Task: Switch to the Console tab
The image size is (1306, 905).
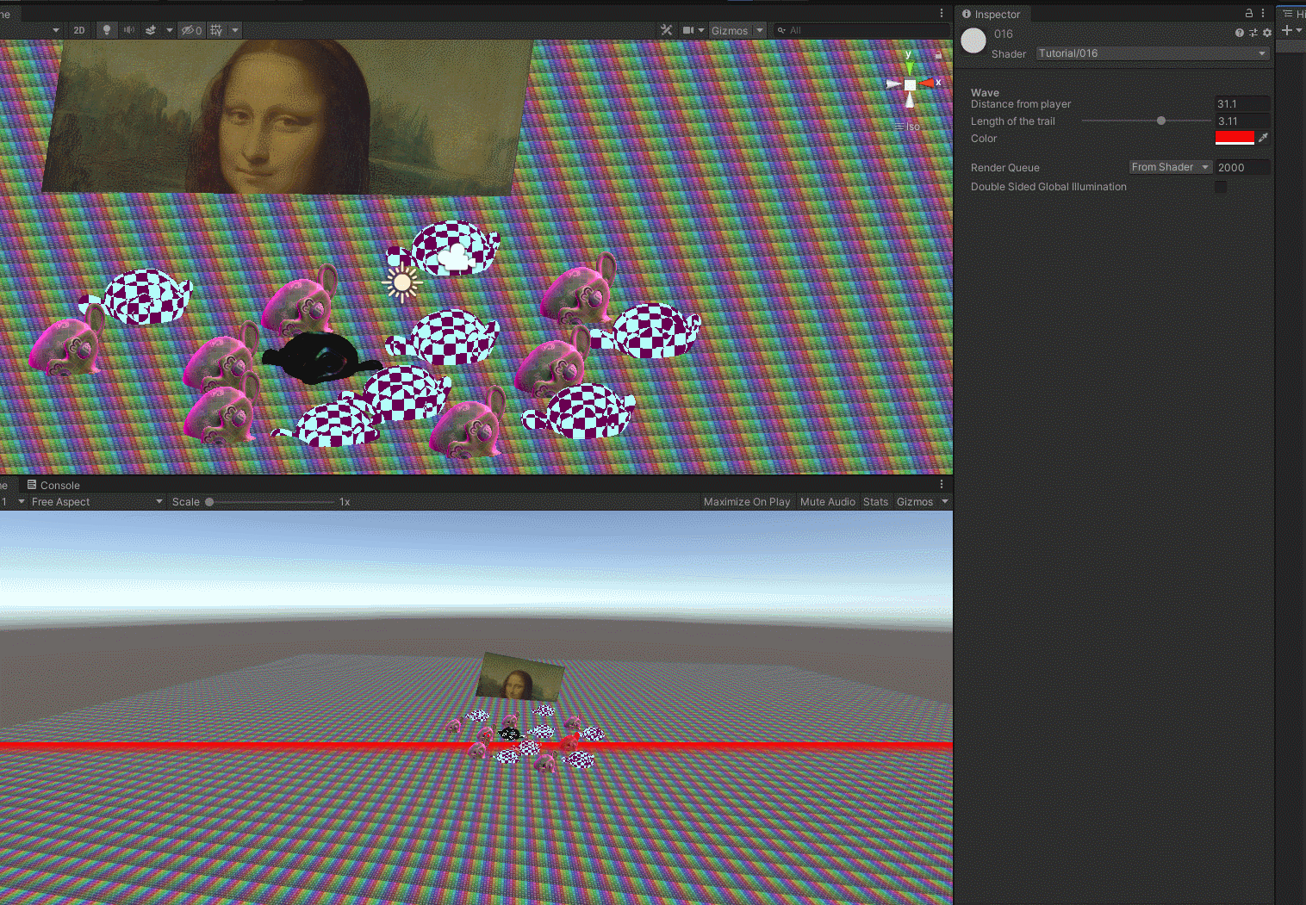Action: 53,485
